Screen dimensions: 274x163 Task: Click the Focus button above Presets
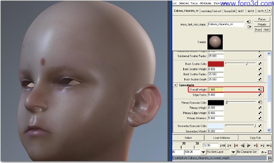262,19
